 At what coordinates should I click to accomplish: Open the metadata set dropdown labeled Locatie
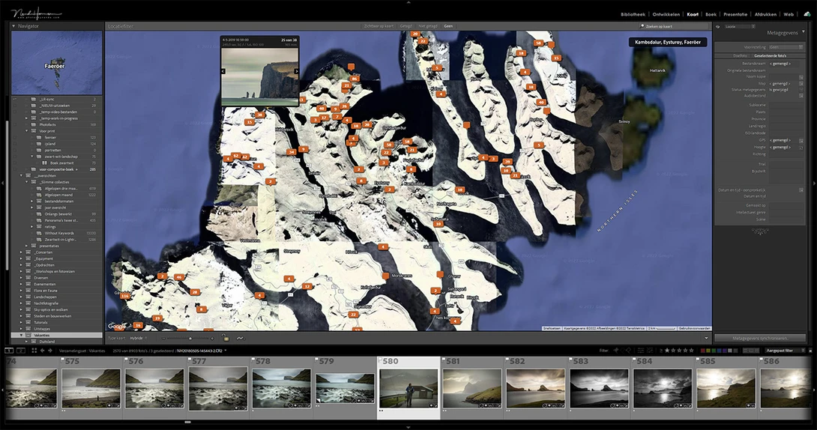(739, 26)
